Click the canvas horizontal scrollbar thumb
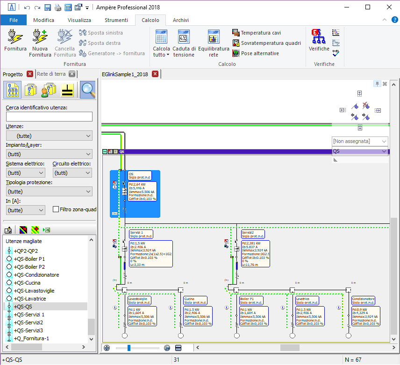This screenshot has width=400, height=365. [x=290, y=347]
